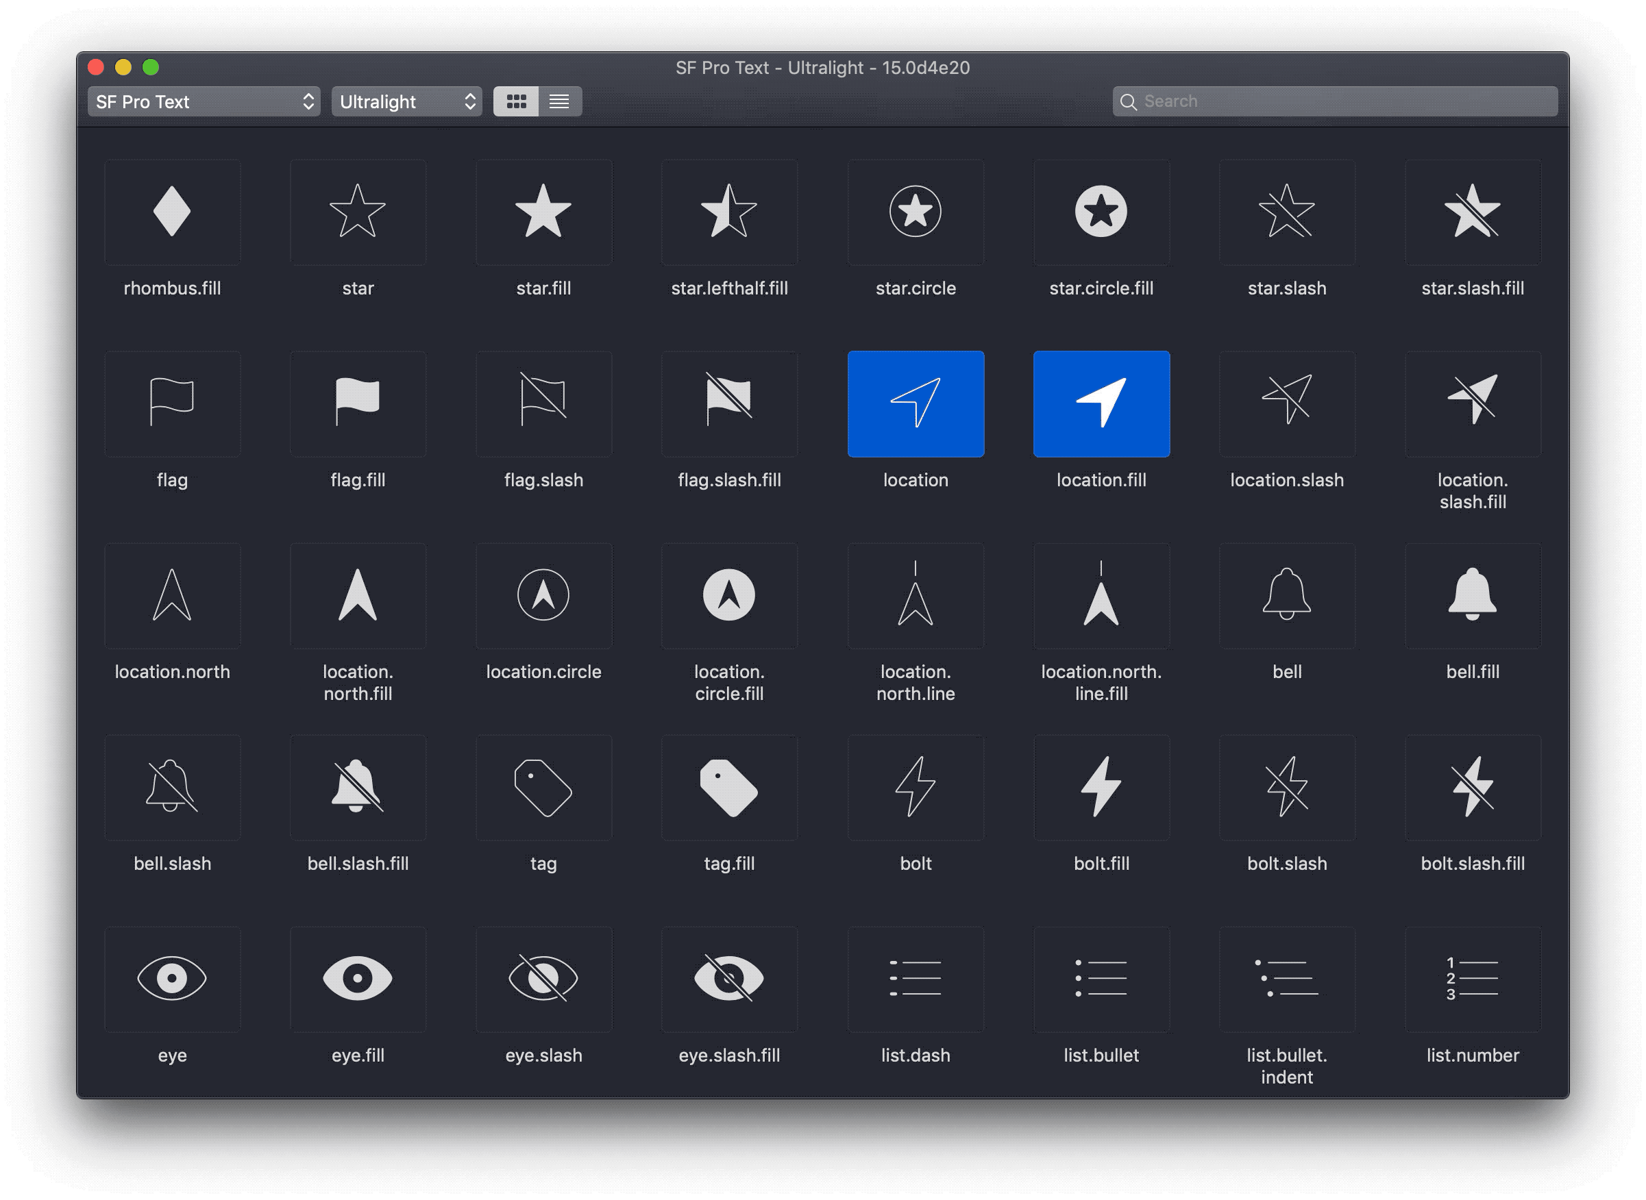Choose the eye.slash.fill glyph
The image size is (1646, 1200).
tap(729, 979)
